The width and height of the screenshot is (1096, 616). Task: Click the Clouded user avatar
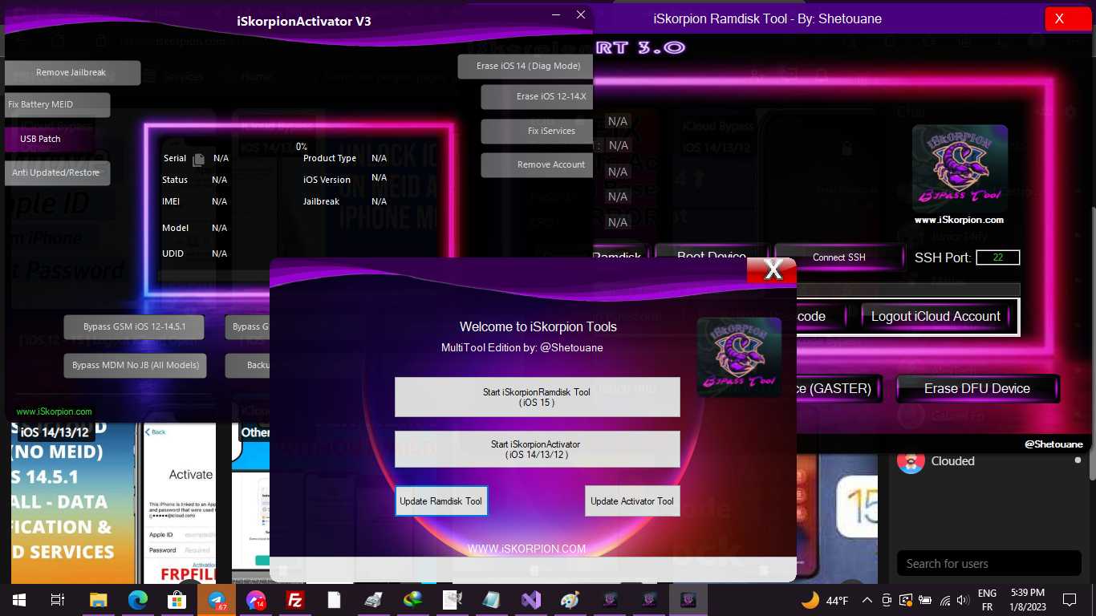[x=911, y=461]
